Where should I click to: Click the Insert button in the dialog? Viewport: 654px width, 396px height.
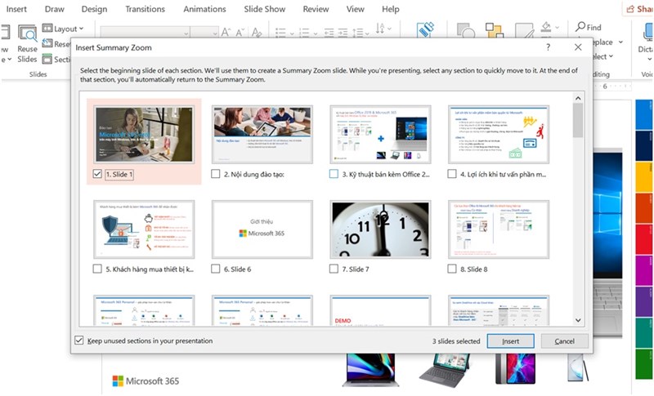[x=510, y=341]
